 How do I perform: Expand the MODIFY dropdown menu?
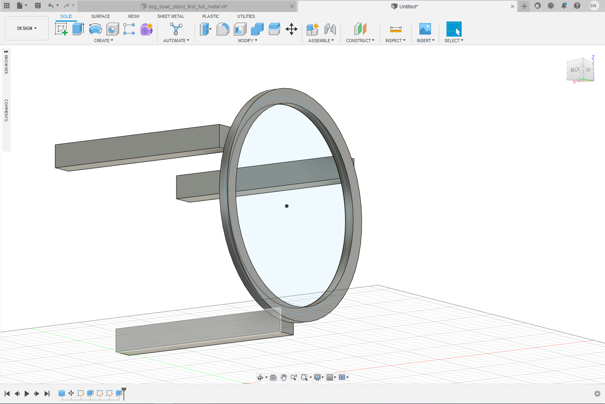coord(247,41)
